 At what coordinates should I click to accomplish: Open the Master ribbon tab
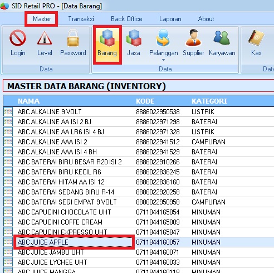[x=42, y=19]
